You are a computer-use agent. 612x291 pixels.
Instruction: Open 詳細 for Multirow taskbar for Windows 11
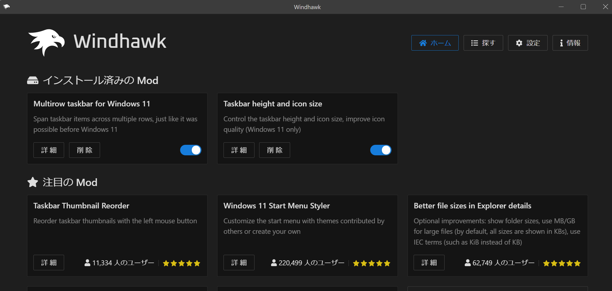(x=49, y=150)
